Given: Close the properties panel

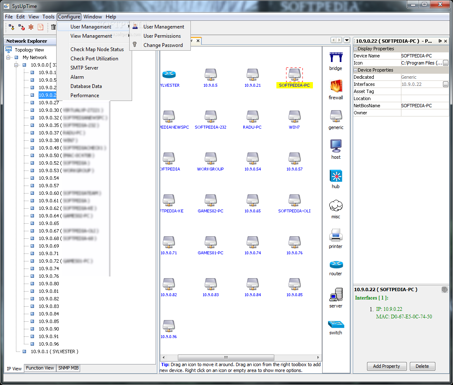Looking at the screenshot, I should point(446,41).
